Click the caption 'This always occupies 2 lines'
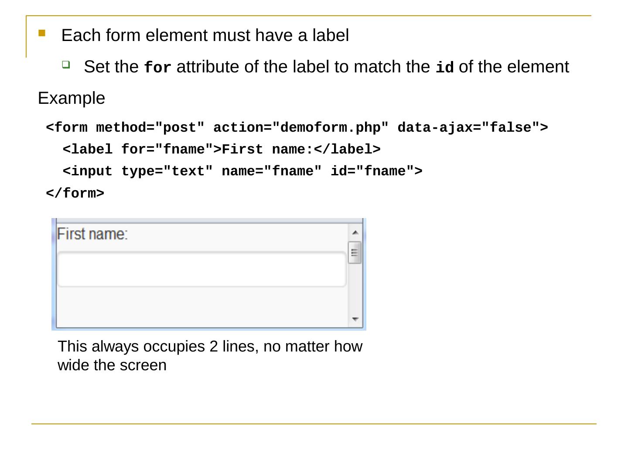This screenshot has height=471, width=628. click(x=210, y=355)
